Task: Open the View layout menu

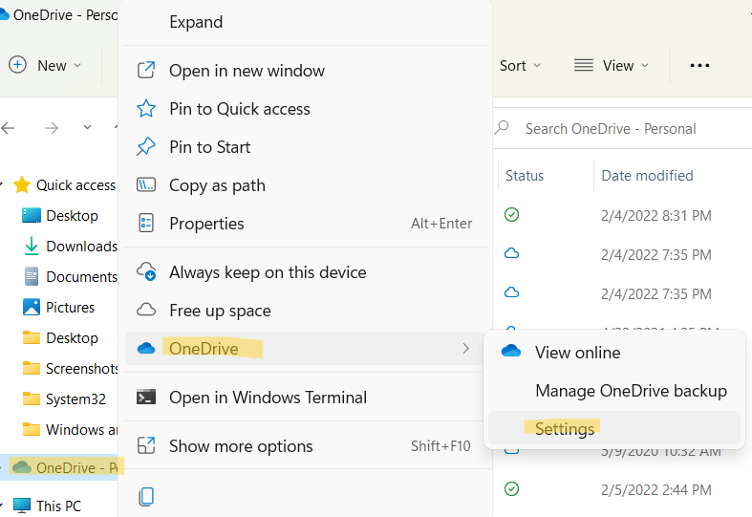Action: [612, 65]
